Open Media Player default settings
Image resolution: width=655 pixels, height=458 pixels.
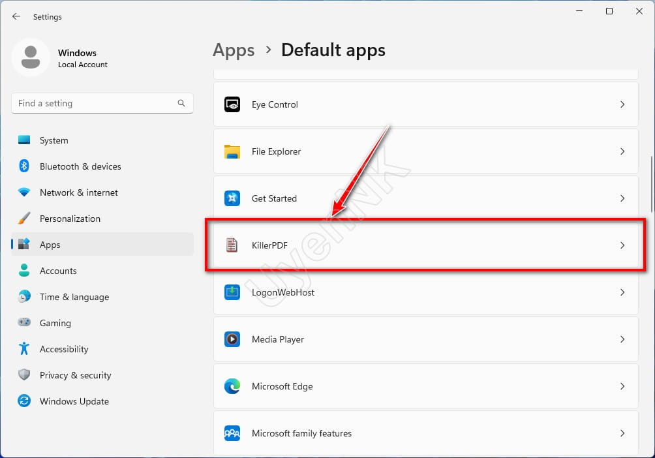[425, 339]
